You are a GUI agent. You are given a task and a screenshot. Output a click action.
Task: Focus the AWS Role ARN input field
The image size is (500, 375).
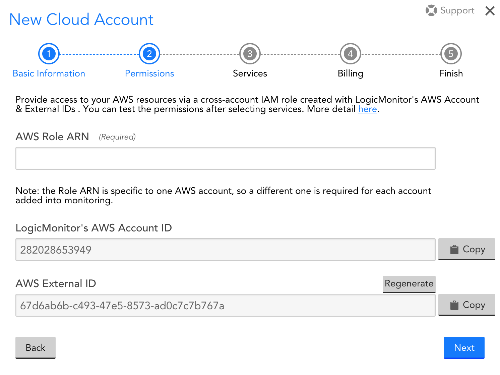(226, 158)
